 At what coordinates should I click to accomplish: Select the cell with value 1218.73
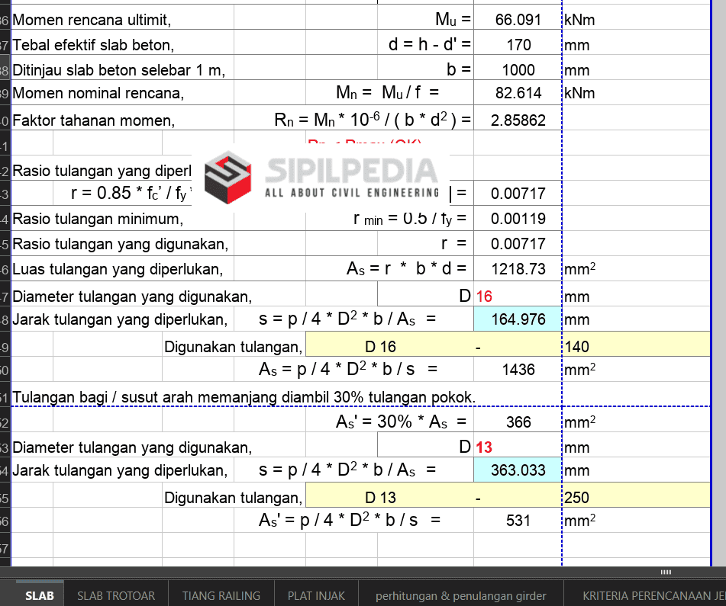(x=518, y=269)
